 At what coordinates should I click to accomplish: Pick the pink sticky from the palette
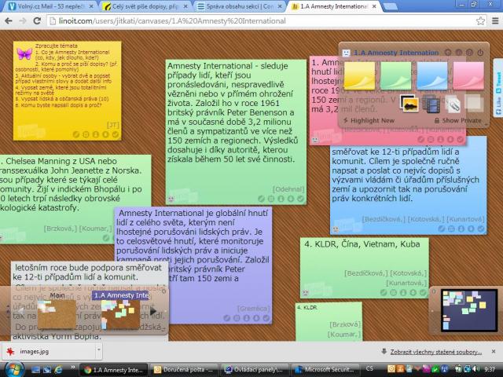coord(468,75)
